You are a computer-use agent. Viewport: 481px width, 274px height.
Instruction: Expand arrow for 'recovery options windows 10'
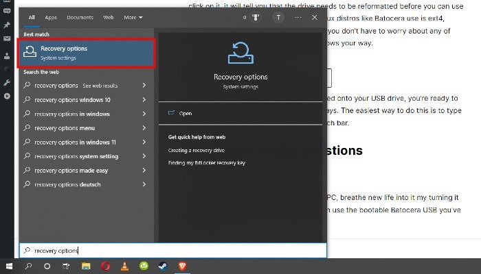[144, 100]
